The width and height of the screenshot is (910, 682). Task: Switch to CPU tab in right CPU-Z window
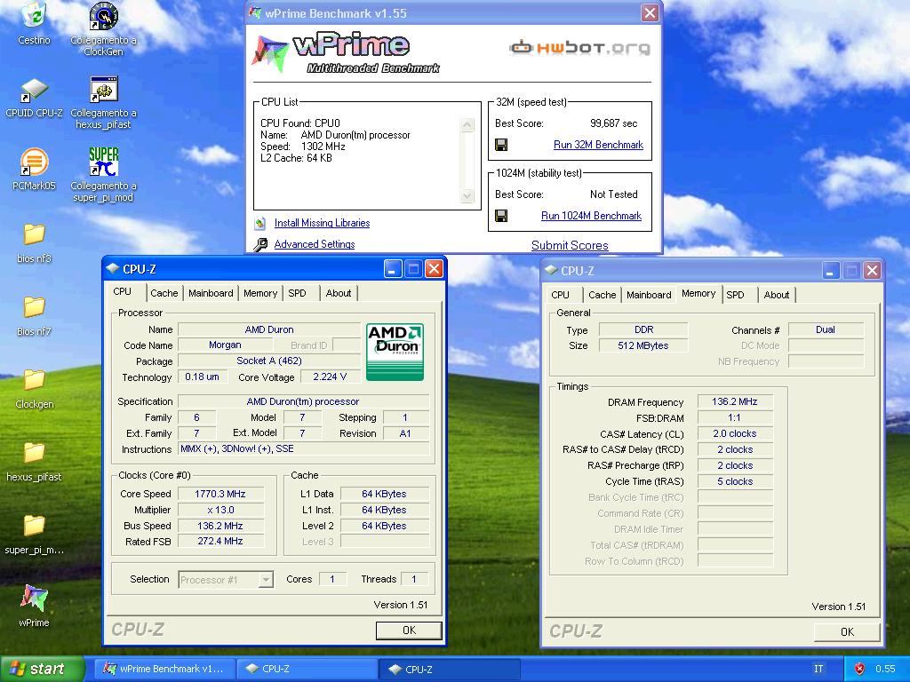click(560, 295)
